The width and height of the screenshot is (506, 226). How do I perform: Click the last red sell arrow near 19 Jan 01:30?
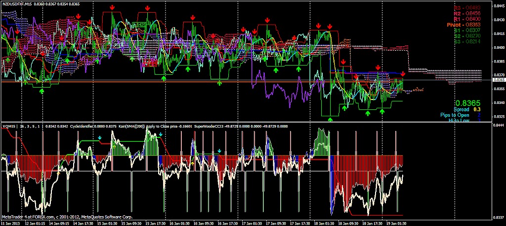tap(403, 74)
